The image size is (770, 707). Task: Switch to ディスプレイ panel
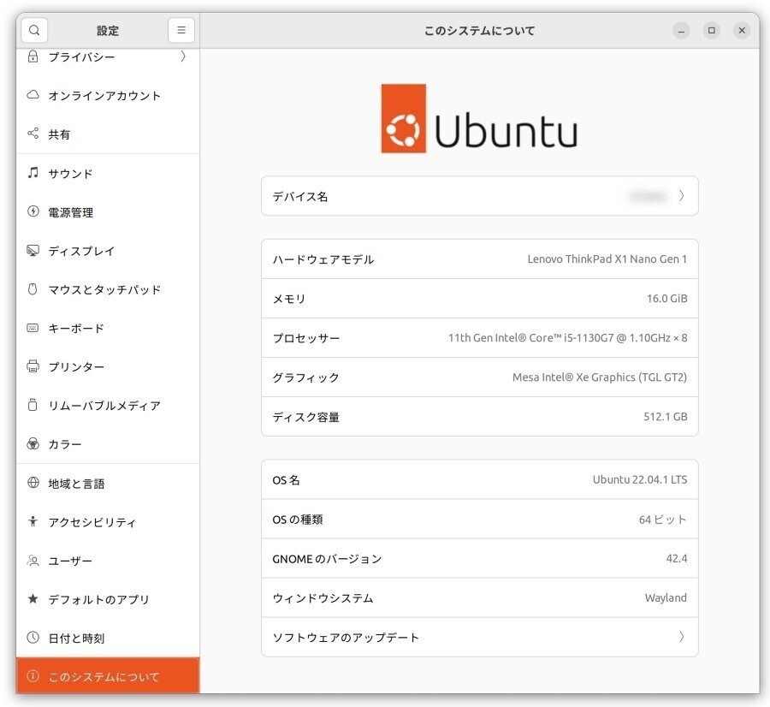[x=108, y=251]
